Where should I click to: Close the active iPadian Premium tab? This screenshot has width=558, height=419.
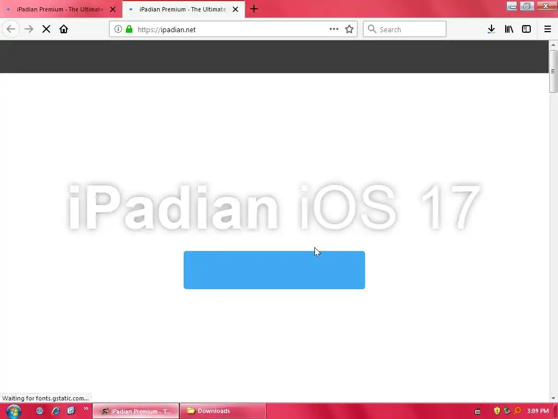click(235, 9)
